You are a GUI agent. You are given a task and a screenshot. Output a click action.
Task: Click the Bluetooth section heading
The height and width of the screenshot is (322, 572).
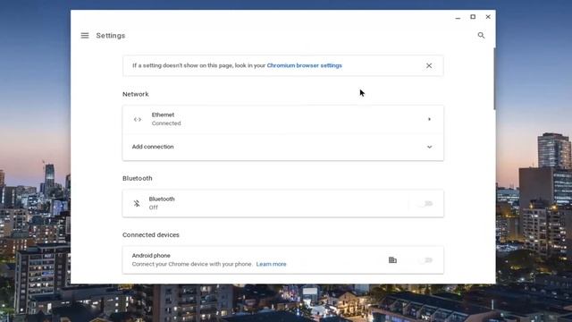pos(137,178)
